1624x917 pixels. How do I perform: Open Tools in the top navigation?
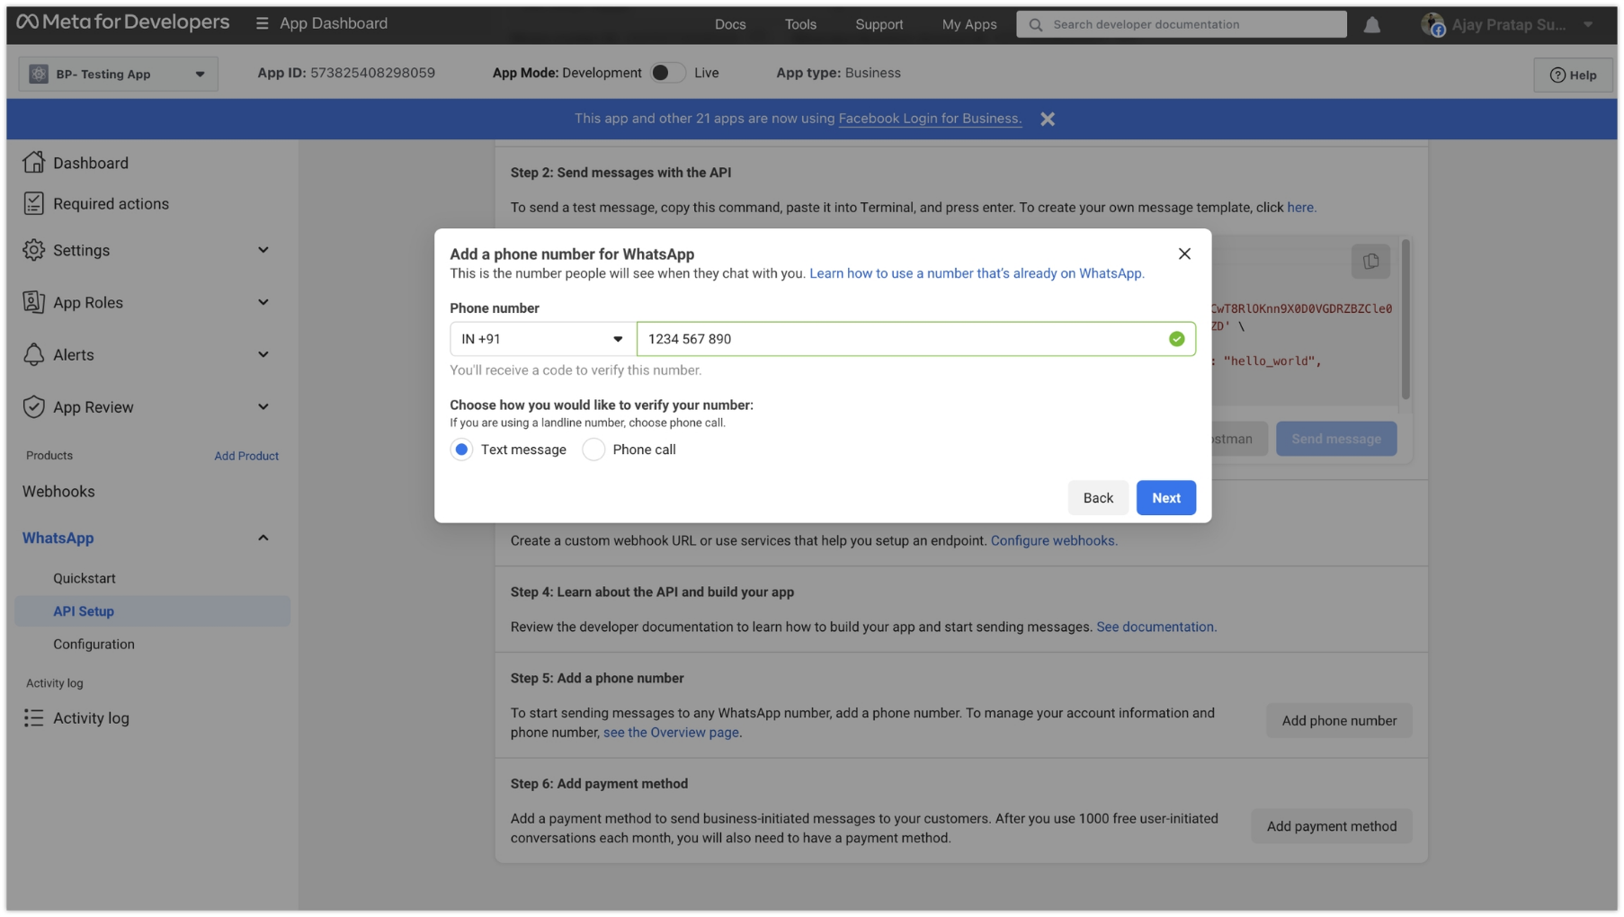pyautogui.click(x=800, y=24)
